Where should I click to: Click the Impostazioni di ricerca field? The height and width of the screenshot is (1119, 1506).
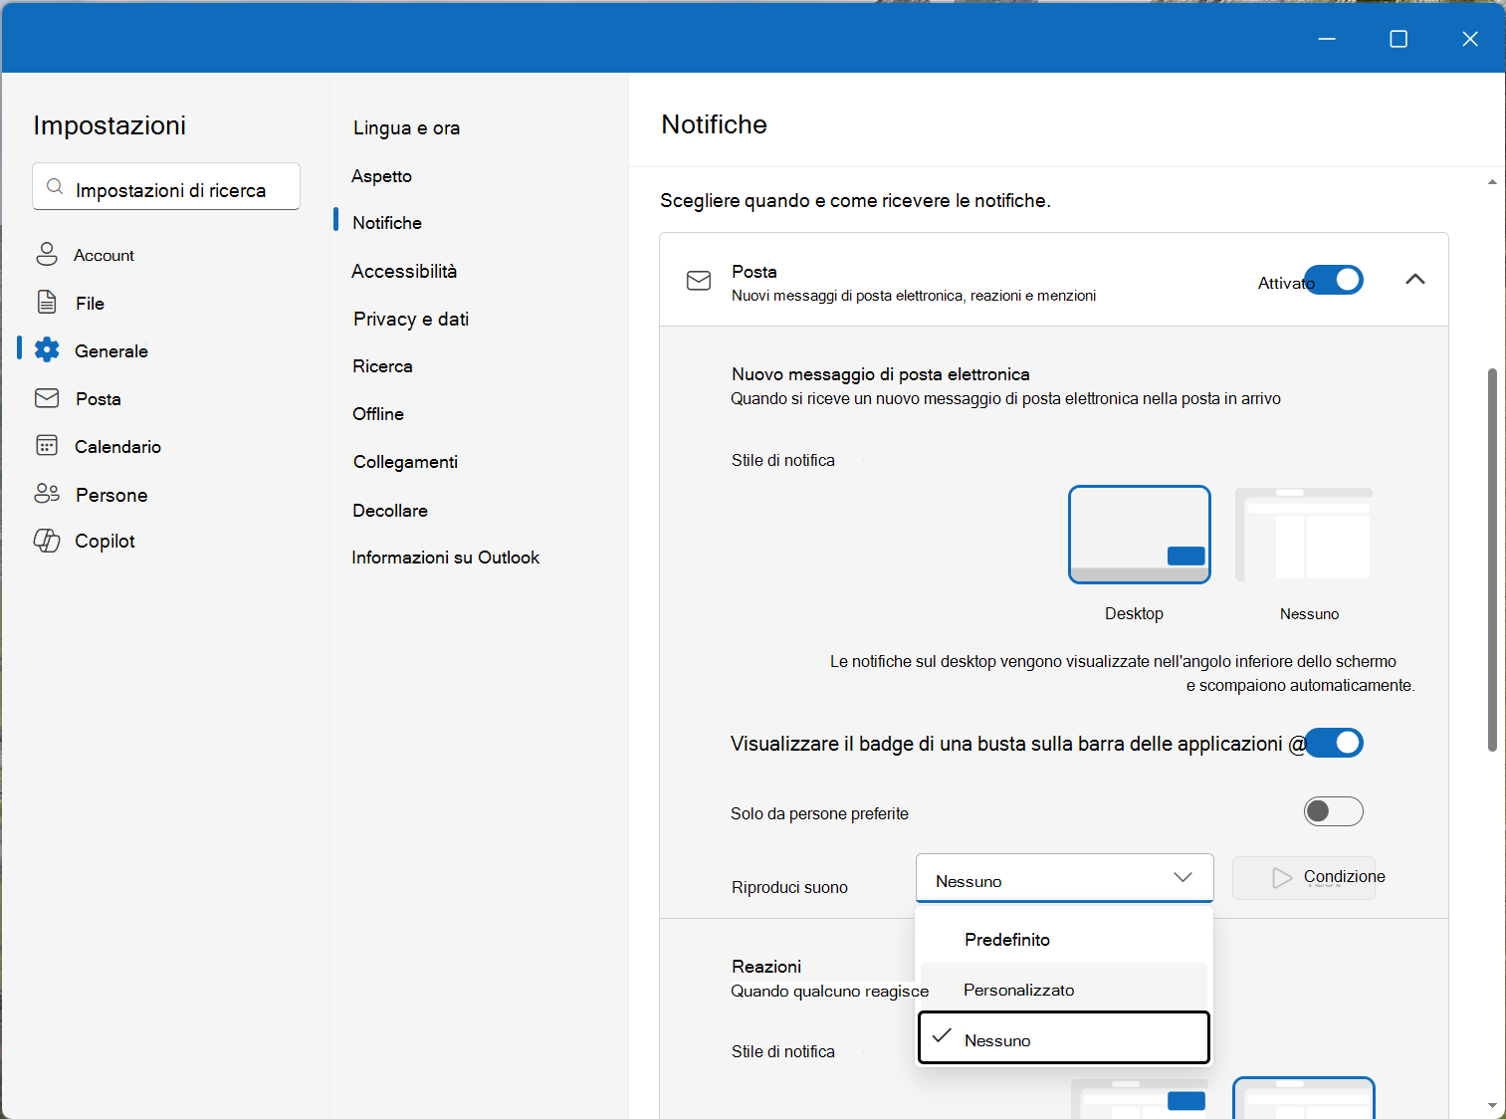166,187
